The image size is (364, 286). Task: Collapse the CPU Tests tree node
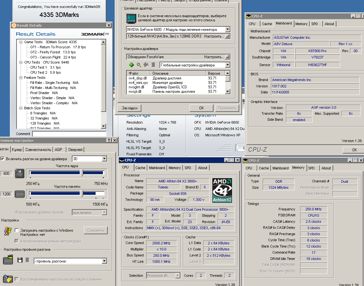pos(21,62)
